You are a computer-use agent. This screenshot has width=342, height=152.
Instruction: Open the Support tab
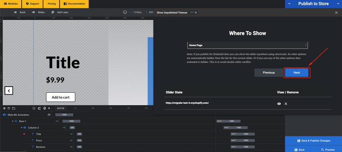(x=32, y=4)
